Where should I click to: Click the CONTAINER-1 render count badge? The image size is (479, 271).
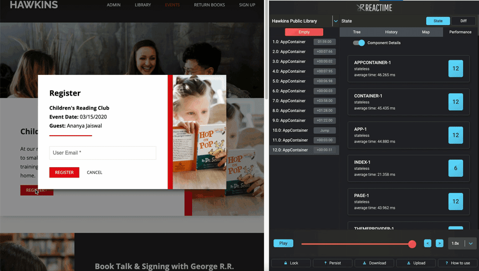pyautogui.click(x=456, y=102)
